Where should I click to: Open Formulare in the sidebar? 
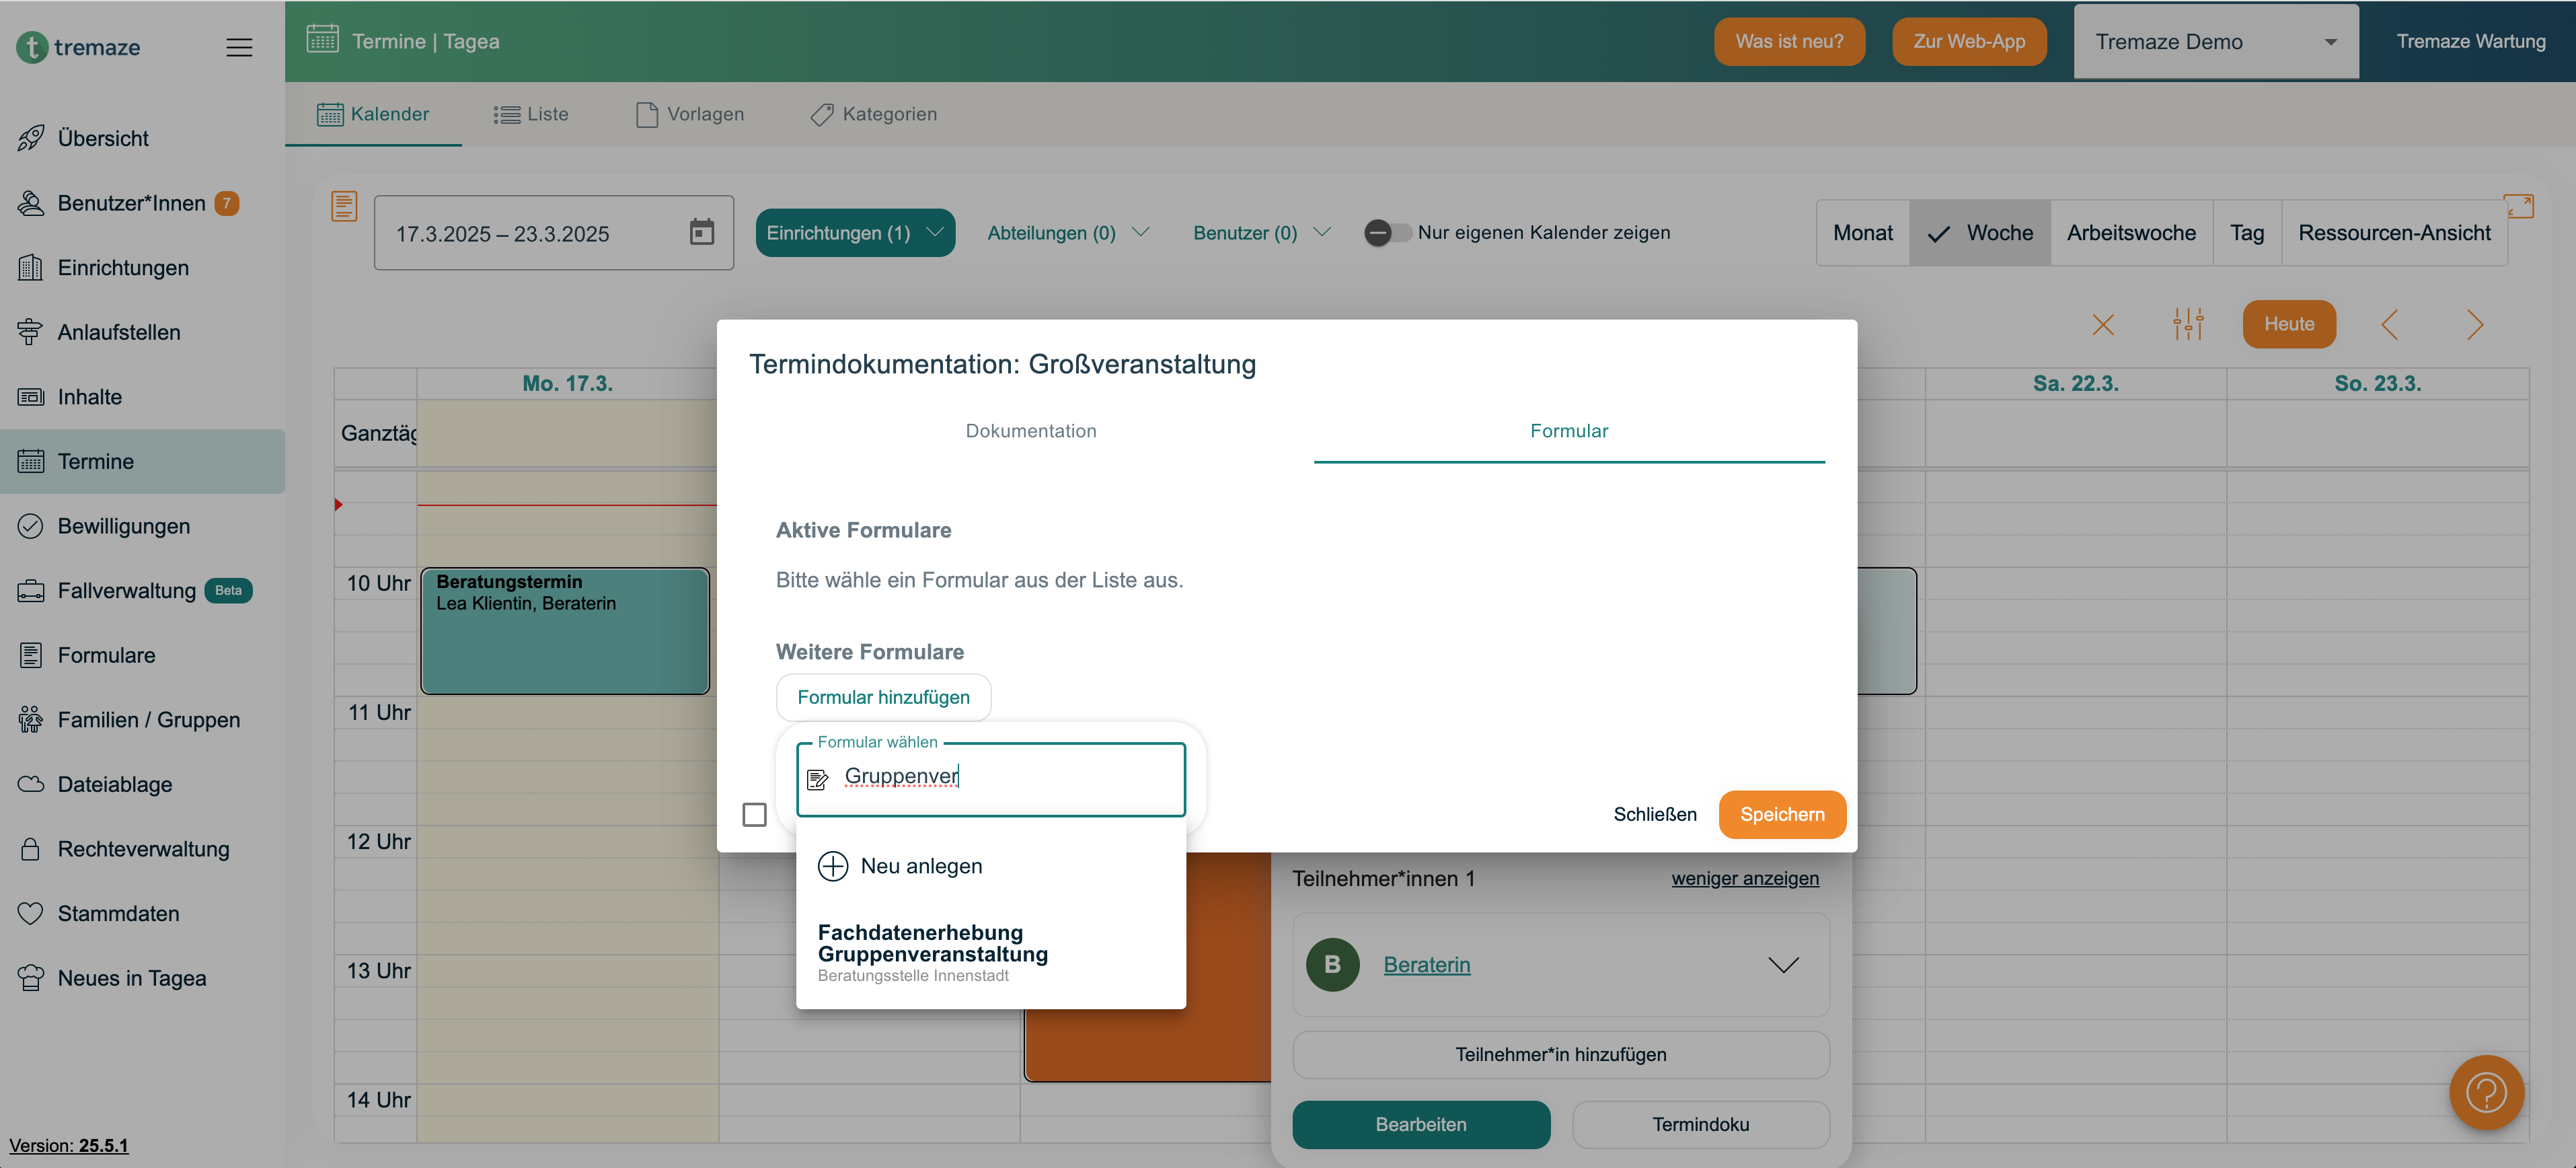pyautogui.click(x=142, y=655)
